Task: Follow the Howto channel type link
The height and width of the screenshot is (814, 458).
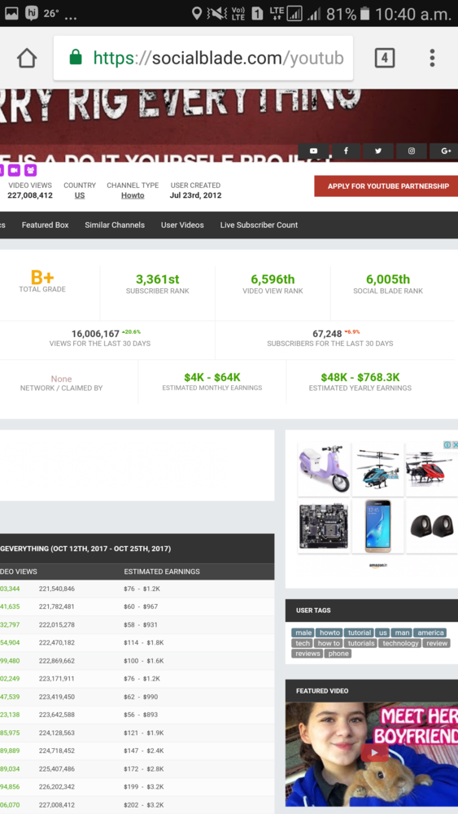Action: click(133, 195)
